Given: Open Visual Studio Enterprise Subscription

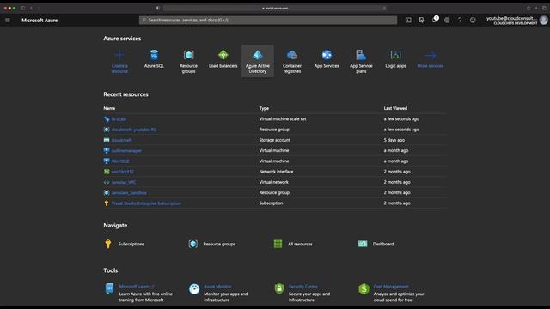Looking at the screenshot, I should pos(146,203).
